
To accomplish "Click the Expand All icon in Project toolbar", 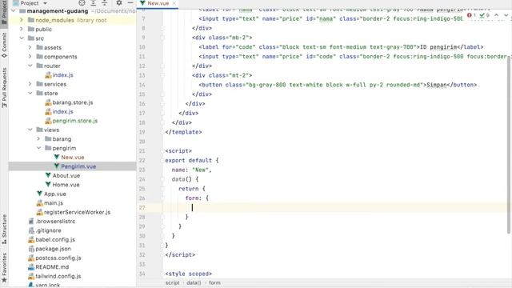I will pos(93,3).
